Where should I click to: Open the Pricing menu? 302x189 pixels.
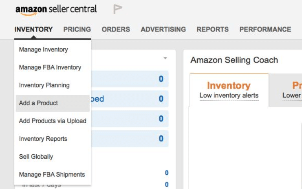tap(77, 29)
